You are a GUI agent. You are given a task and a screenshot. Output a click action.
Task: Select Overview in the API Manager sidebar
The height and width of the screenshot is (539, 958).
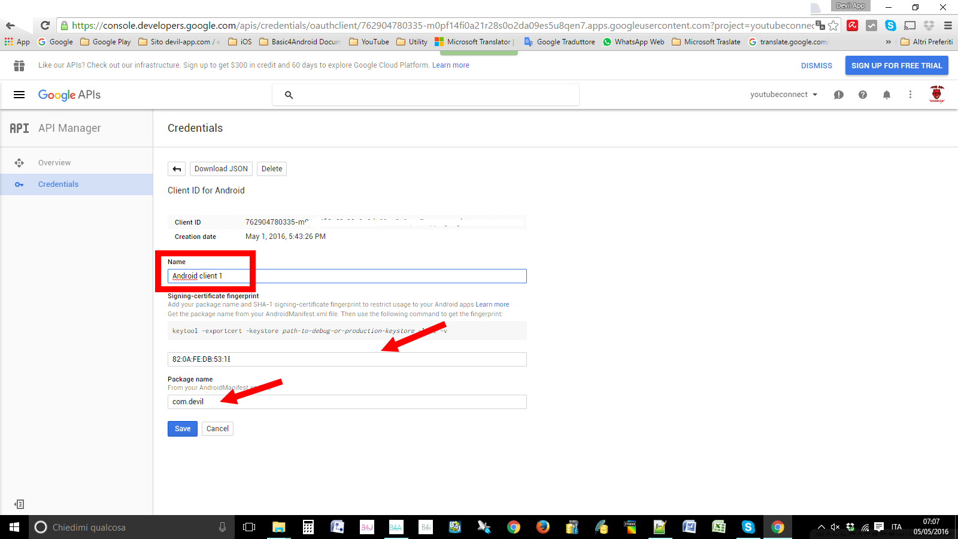point(77,163)
